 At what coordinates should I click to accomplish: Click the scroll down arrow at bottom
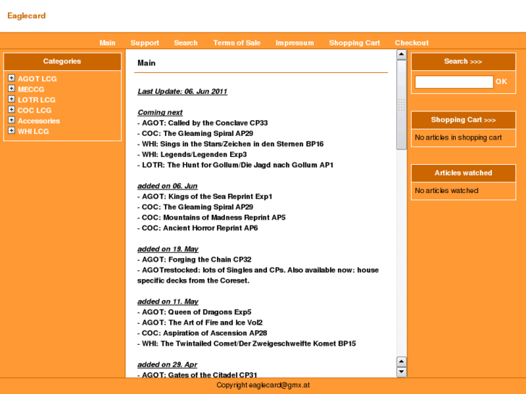coord(402,372)
